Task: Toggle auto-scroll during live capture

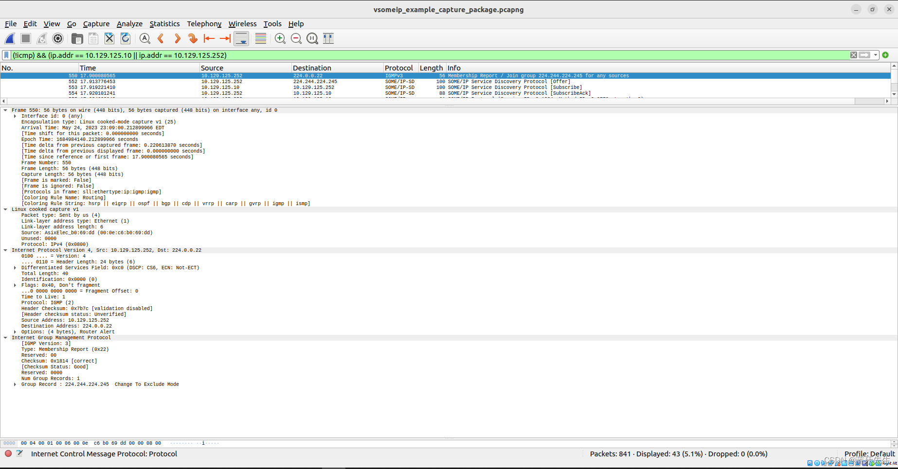Action: point(242,38)
